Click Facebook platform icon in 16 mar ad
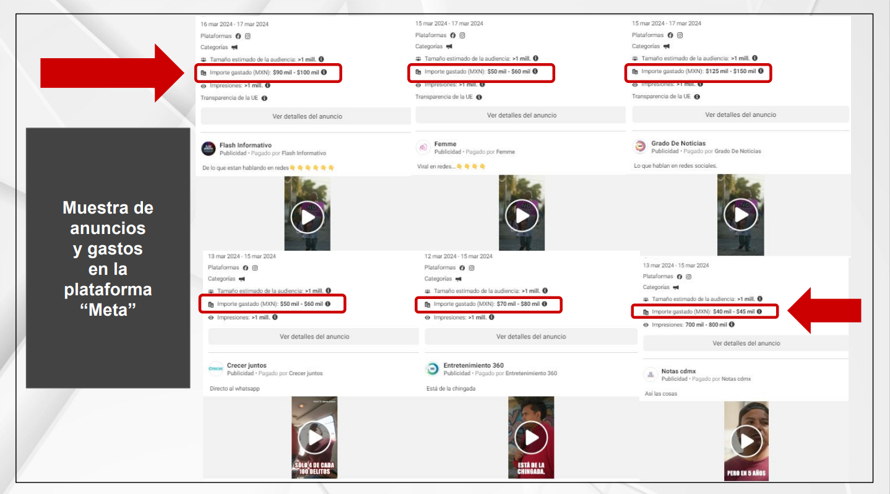 coord(238,36)
